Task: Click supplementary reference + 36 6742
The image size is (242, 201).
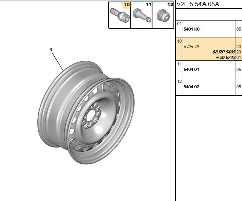Action: click(x=226, y=57)
